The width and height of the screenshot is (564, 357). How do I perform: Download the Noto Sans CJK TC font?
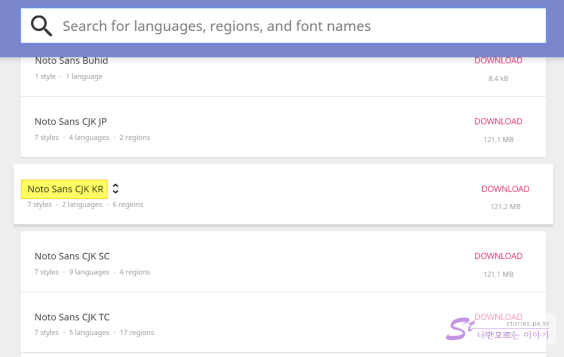(x=498, y=317)
